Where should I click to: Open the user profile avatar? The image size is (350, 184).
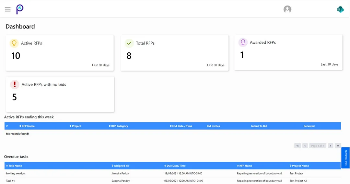pos(287,9)
